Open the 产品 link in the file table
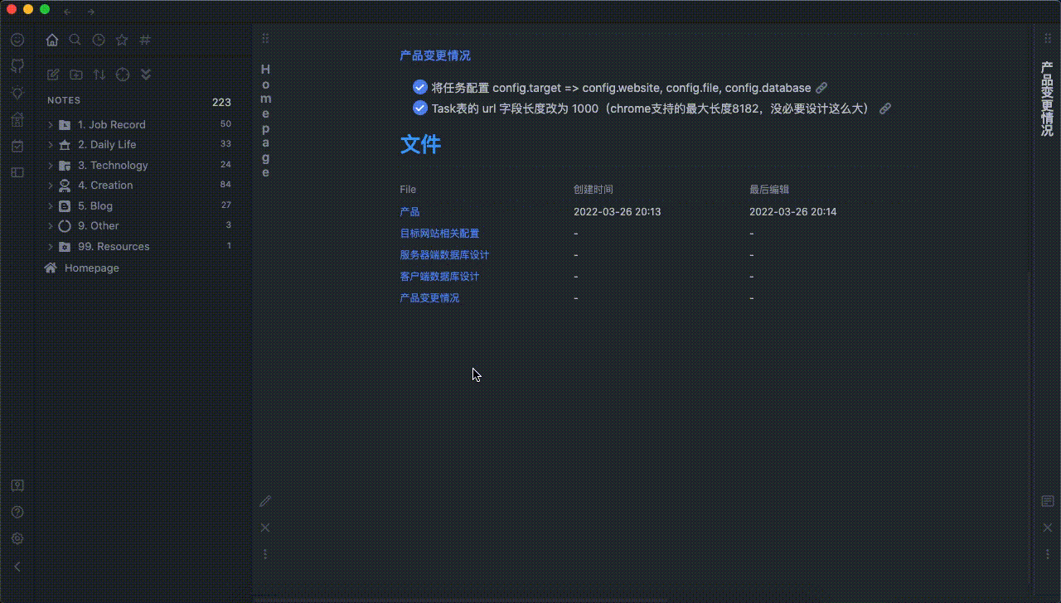The width and height of the screenshot is (1061, 603). 409,211
